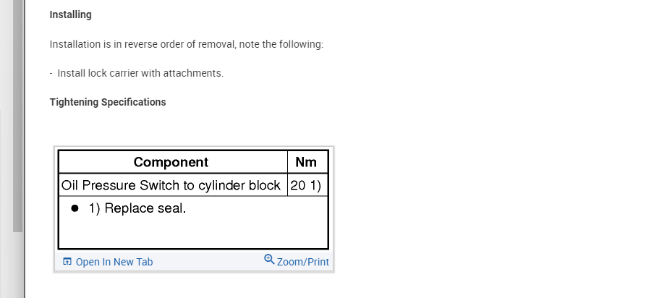Click the 20 1) torque value cell
667x298 pixels.
[306, 185]
